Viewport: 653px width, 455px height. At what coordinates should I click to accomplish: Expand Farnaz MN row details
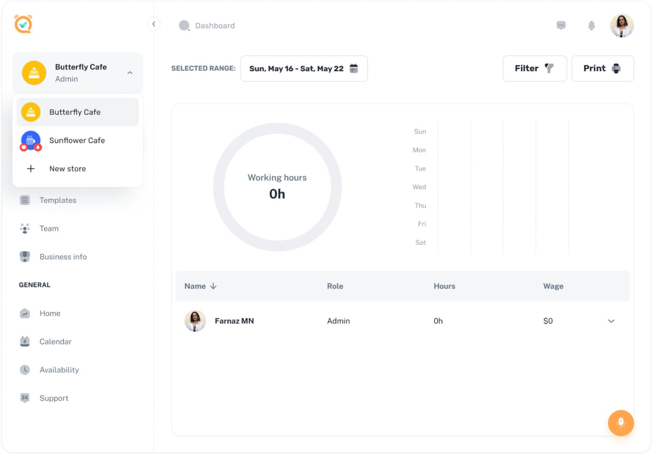610,321
